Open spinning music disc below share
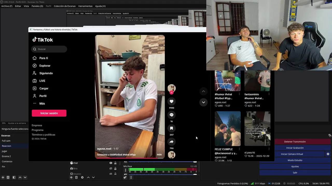Image resolution: width=332 pixels, height=186 pixels. click(171, 155)
